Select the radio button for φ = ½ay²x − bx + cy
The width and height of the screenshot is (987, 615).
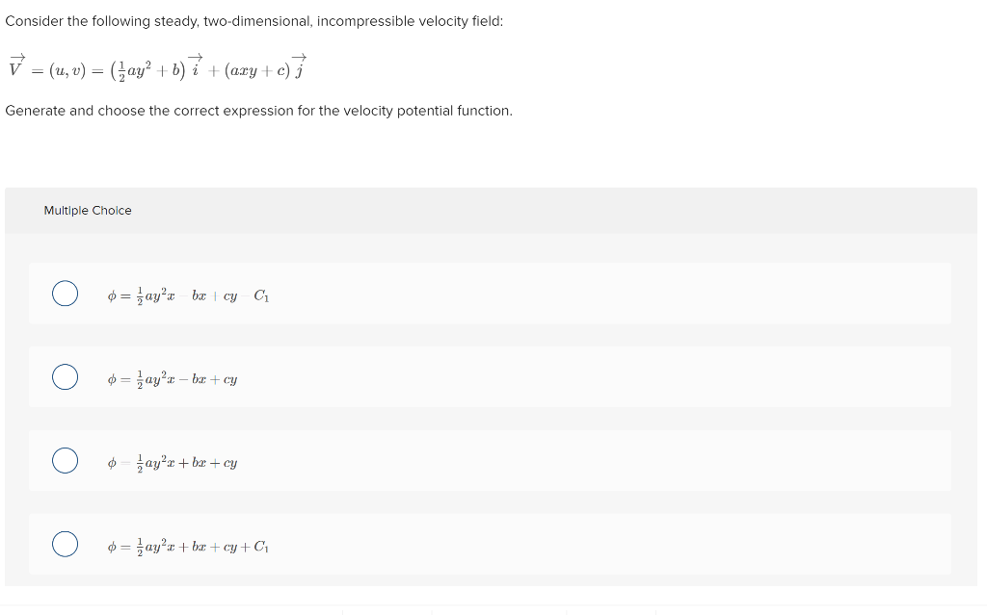coord(65,376)
